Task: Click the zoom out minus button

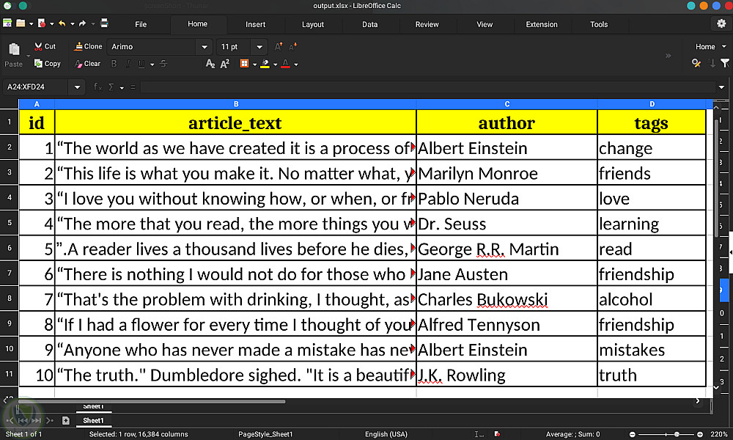Action: coord(632,434)
